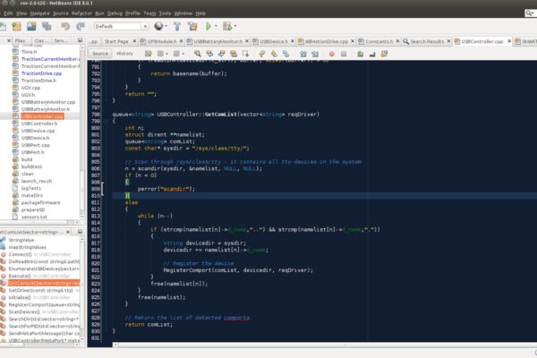Undo the last edit
The width and height of the screenshot is (537, 358).
click(65, 26)
